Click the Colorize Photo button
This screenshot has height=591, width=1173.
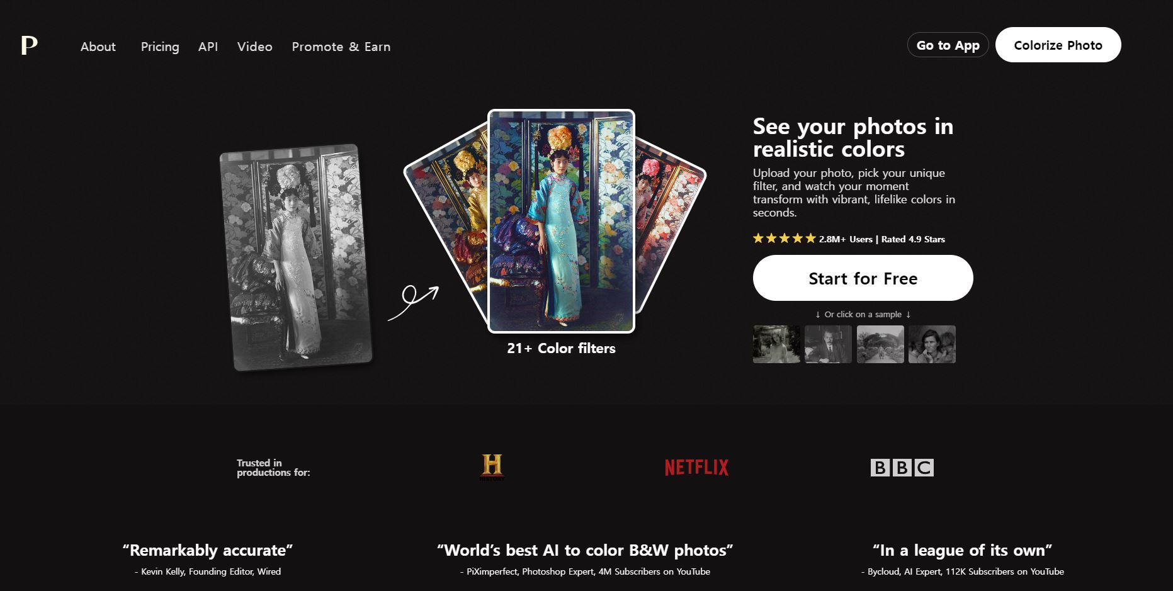1058,45
